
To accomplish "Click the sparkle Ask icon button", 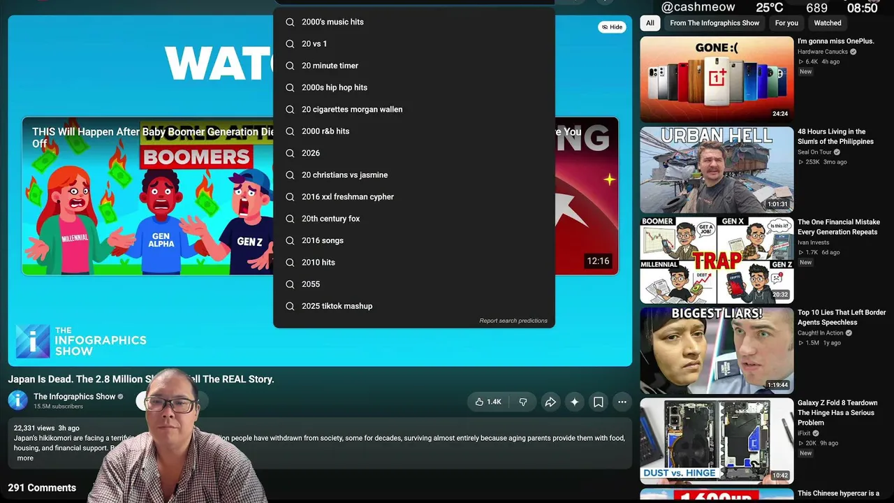I will coord(574,402).
